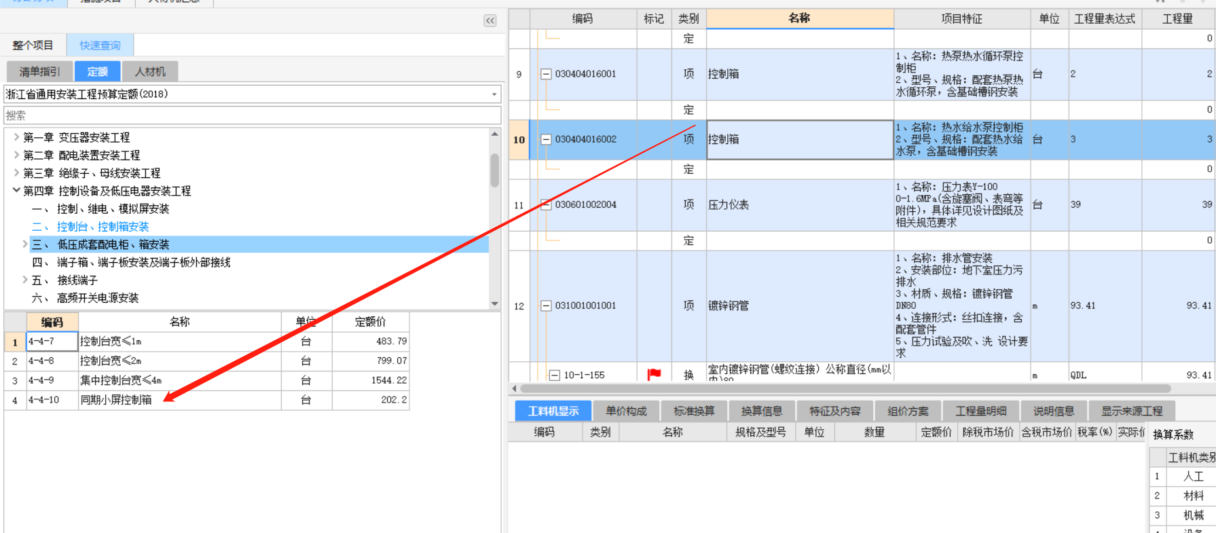Screen dimensions: 1216x533
Task: Select quota row 4-4-9 集中控制台宽≤4m
Action: click(206, 380)
